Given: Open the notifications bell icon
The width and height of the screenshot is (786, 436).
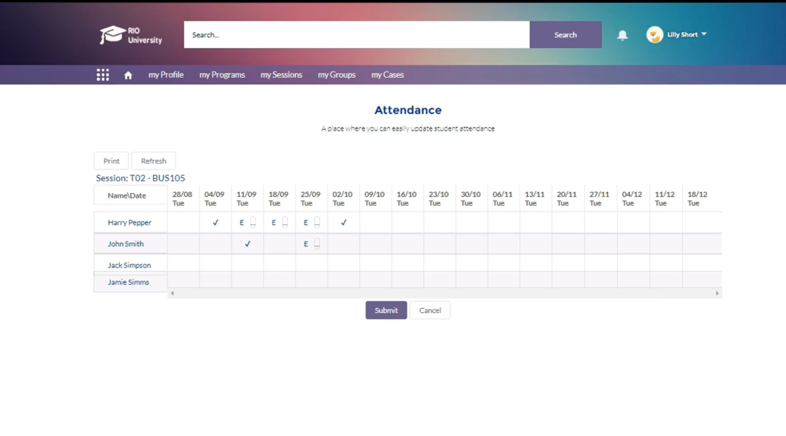Looking at the screenshot, I should pyautogui.click(x=622, y=35).
